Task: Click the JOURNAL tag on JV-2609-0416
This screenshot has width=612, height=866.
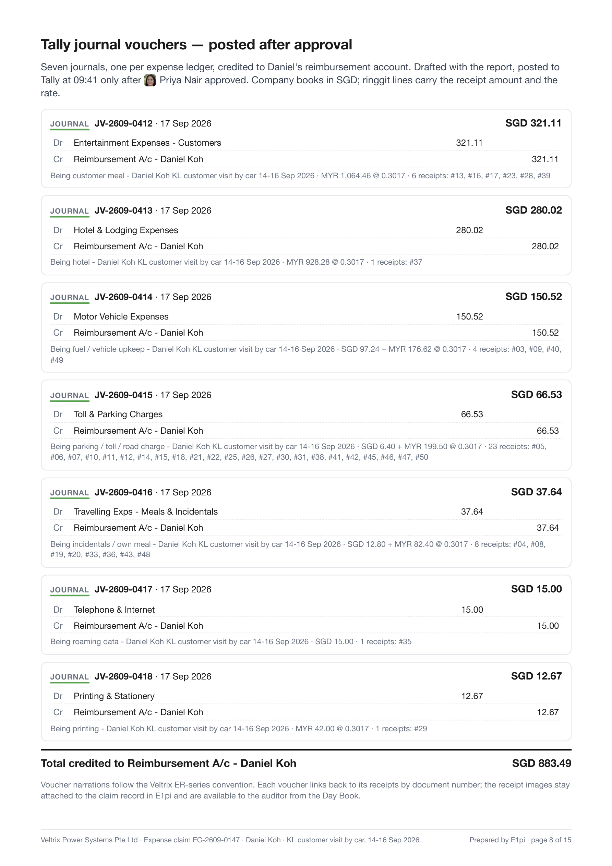Action: (x=69, y=493)
